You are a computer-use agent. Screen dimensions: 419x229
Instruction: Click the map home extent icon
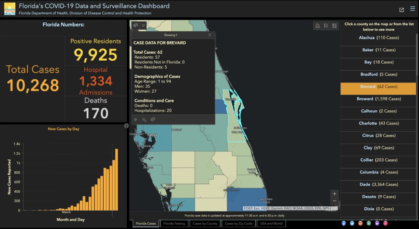[x=318, y=26]
